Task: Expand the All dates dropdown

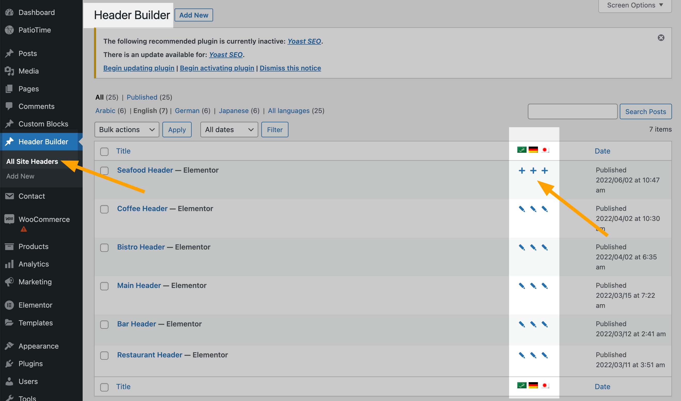Action: pyautogui.click(x=229, y=130)
